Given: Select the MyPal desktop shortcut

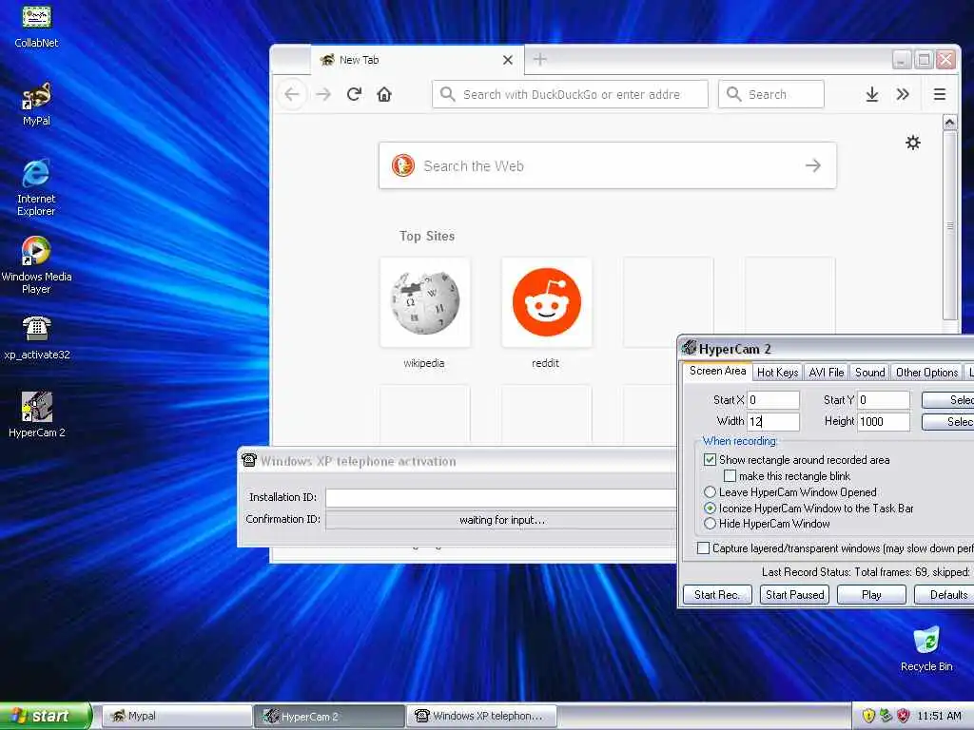Looking at the screenshot, I should point(36,105).
